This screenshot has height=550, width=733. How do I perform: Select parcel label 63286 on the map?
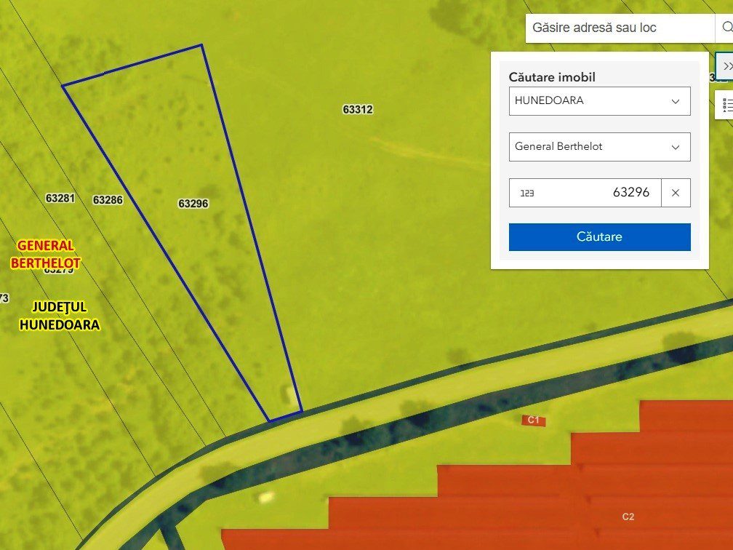[x=108, y=200]
